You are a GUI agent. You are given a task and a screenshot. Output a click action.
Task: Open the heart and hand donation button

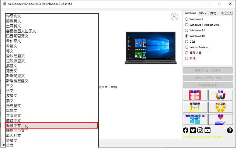point(220,120)
